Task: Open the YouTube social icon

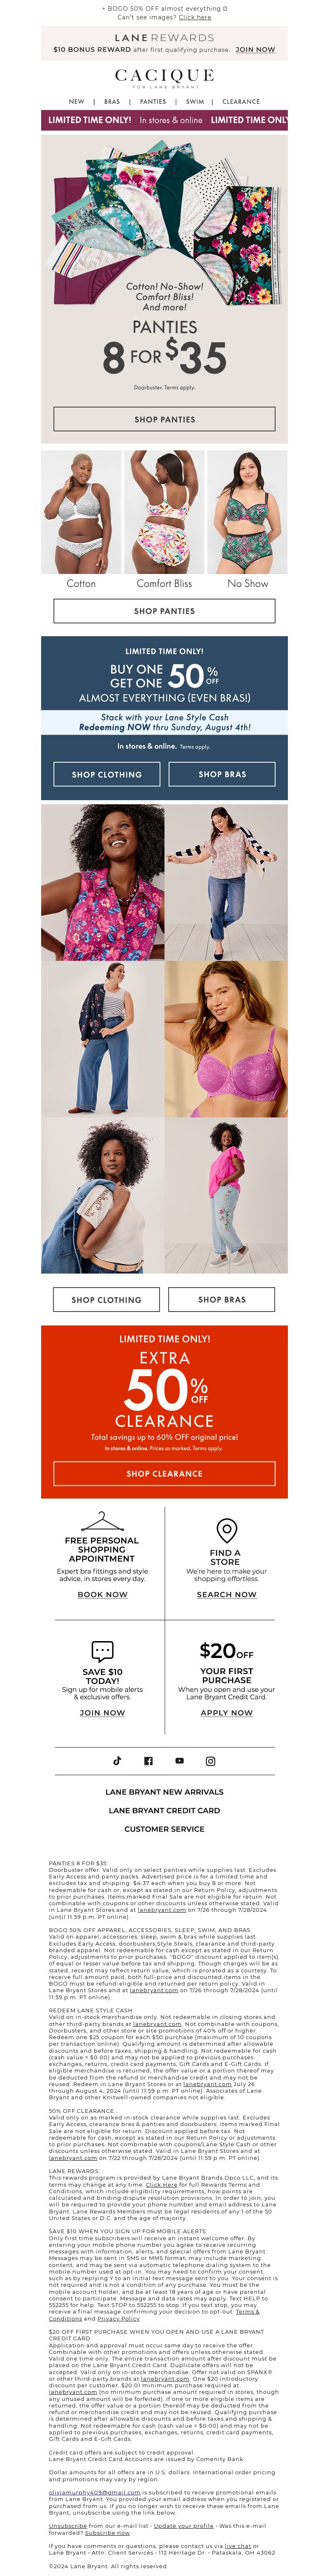Action: [179, 1760]
